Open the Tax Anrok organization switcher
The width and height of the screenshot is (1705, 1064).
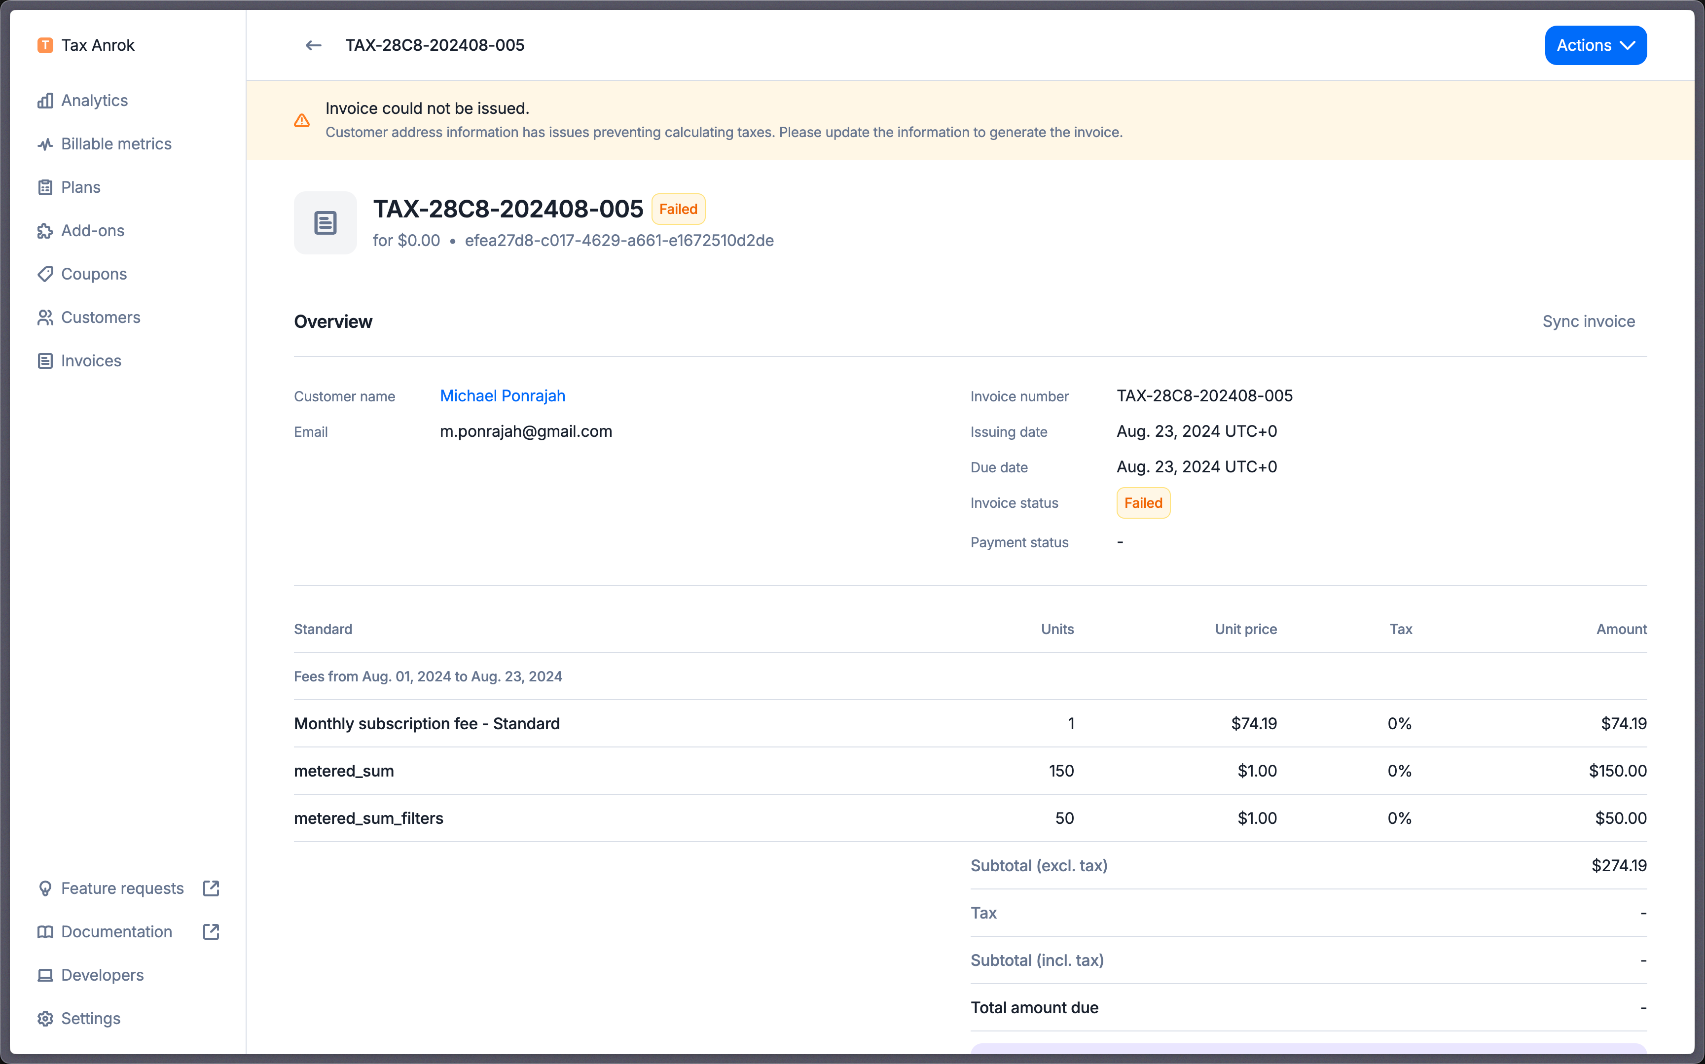click(x=86, y=46)
